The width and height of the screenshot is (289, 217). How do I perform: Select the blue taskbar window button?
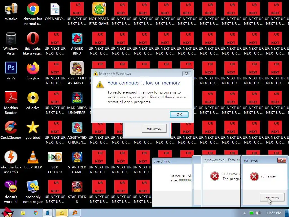point(48,213)
